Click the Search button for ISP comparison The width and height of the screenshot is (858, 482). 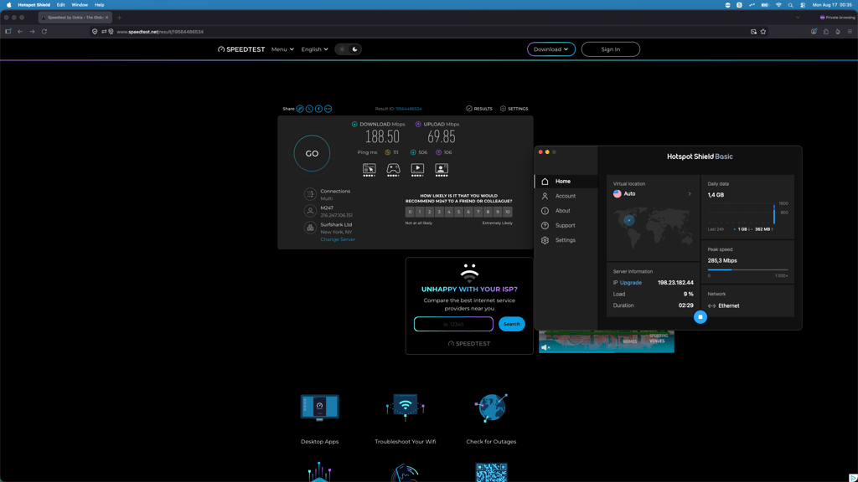(x=512, y=324)
